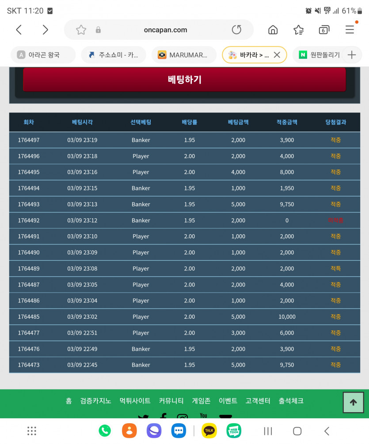Close the 바카라 tab
Image resolution: width=369 pixels, height=444 pixels.
click(x=277, y=55)
